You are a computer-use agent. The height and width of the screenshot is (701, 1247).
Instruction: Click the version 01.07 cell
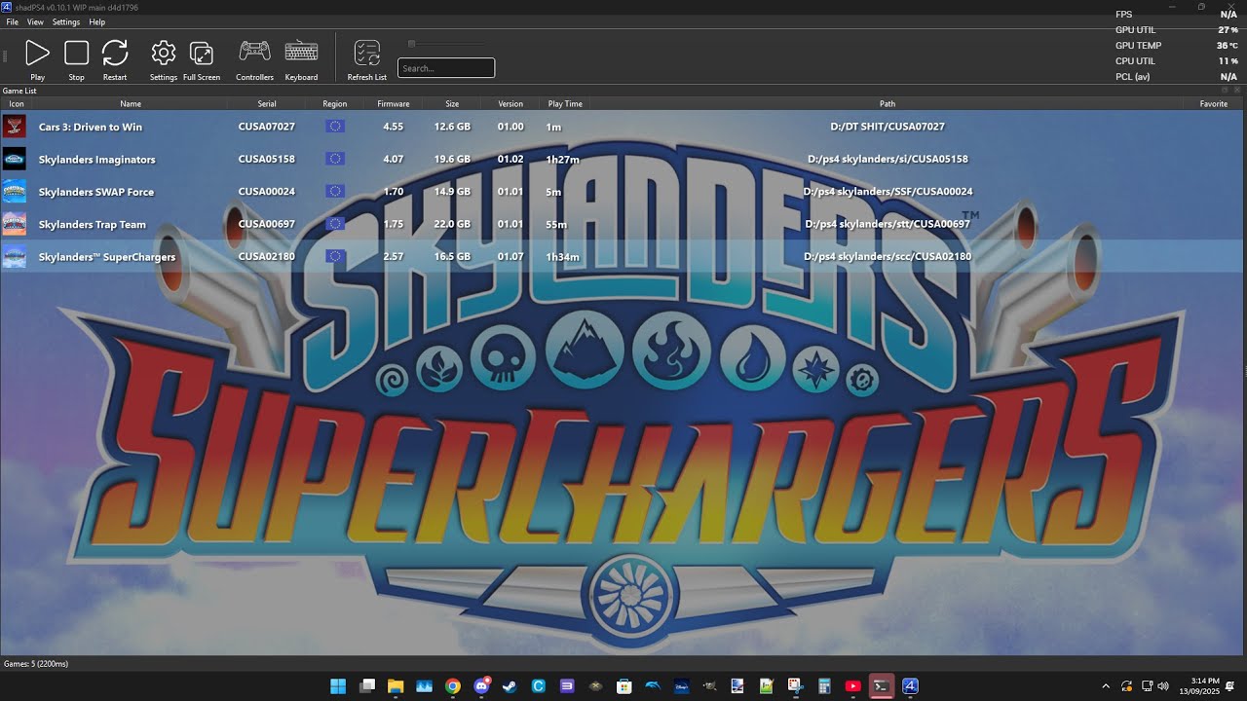(510, 257)
